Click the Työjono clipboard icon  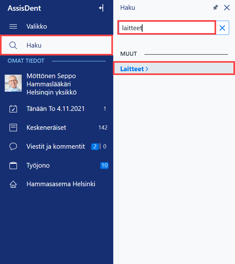(13, 165)
